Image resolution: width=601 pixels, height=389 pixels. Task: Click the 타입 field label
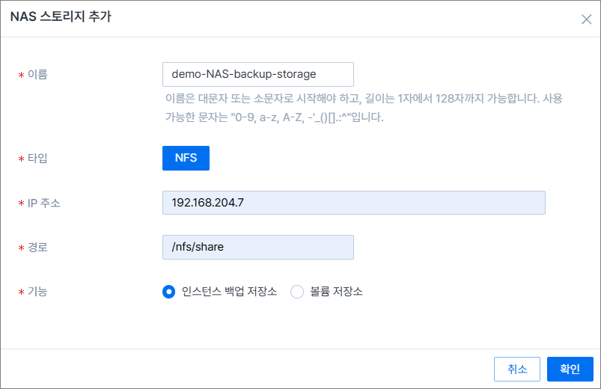pyautogui.click(x=37, y=158)
